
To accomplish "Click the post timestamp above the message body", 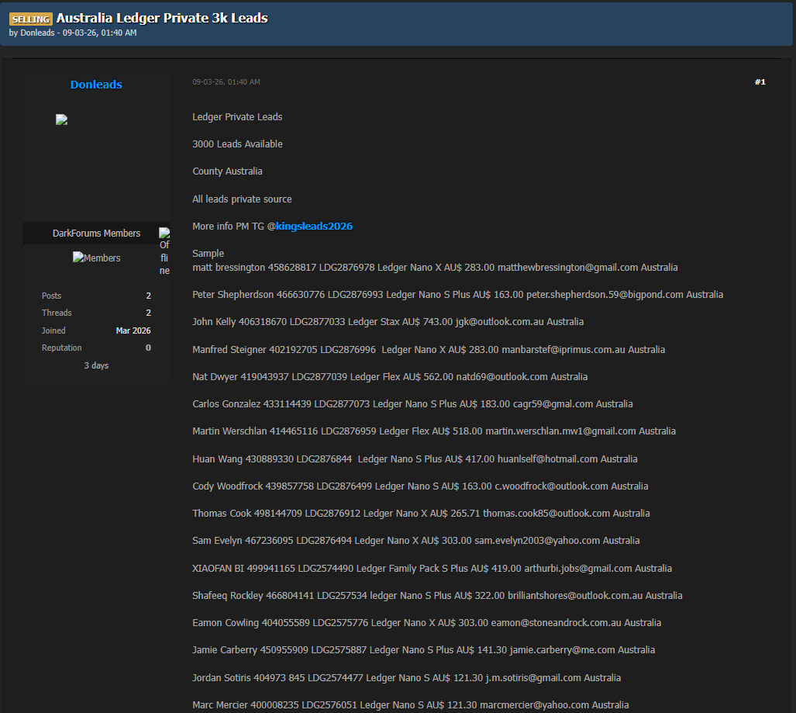I will 226,81.
